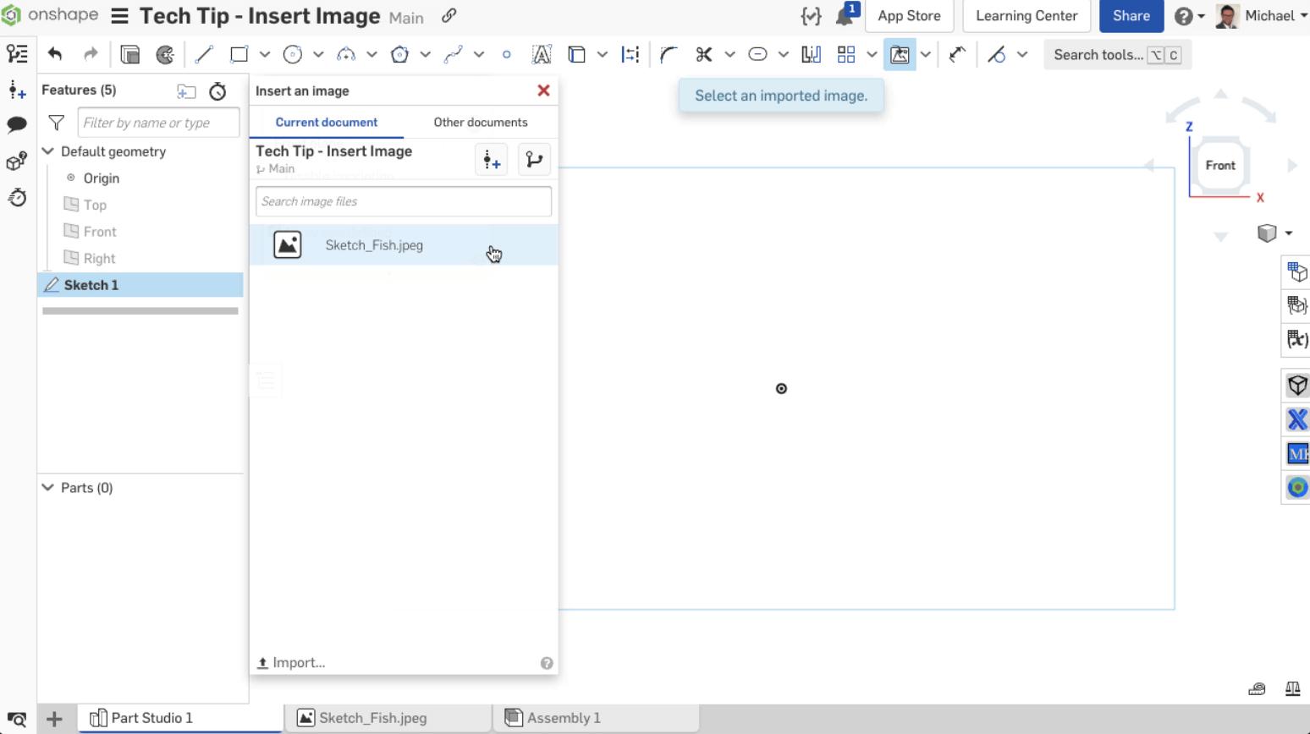
Task: Open the notifications bell
Action: click(843, 14)
